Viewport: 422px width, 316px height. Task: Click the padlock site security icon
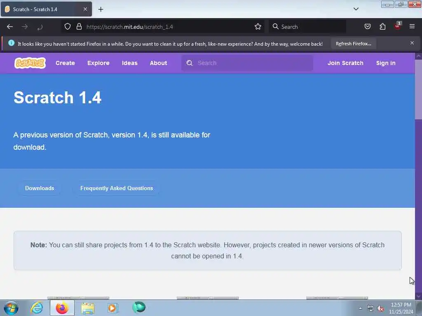[x=79, y=26]
